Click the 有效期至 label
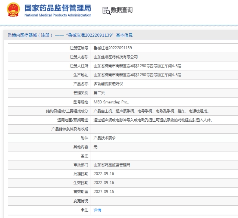Viewport: 238px width, 218px height. pos(81,192)
